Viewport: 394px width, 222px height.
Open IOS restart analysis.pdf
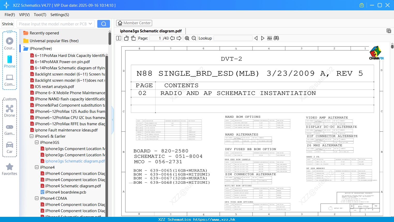point(54,87)
